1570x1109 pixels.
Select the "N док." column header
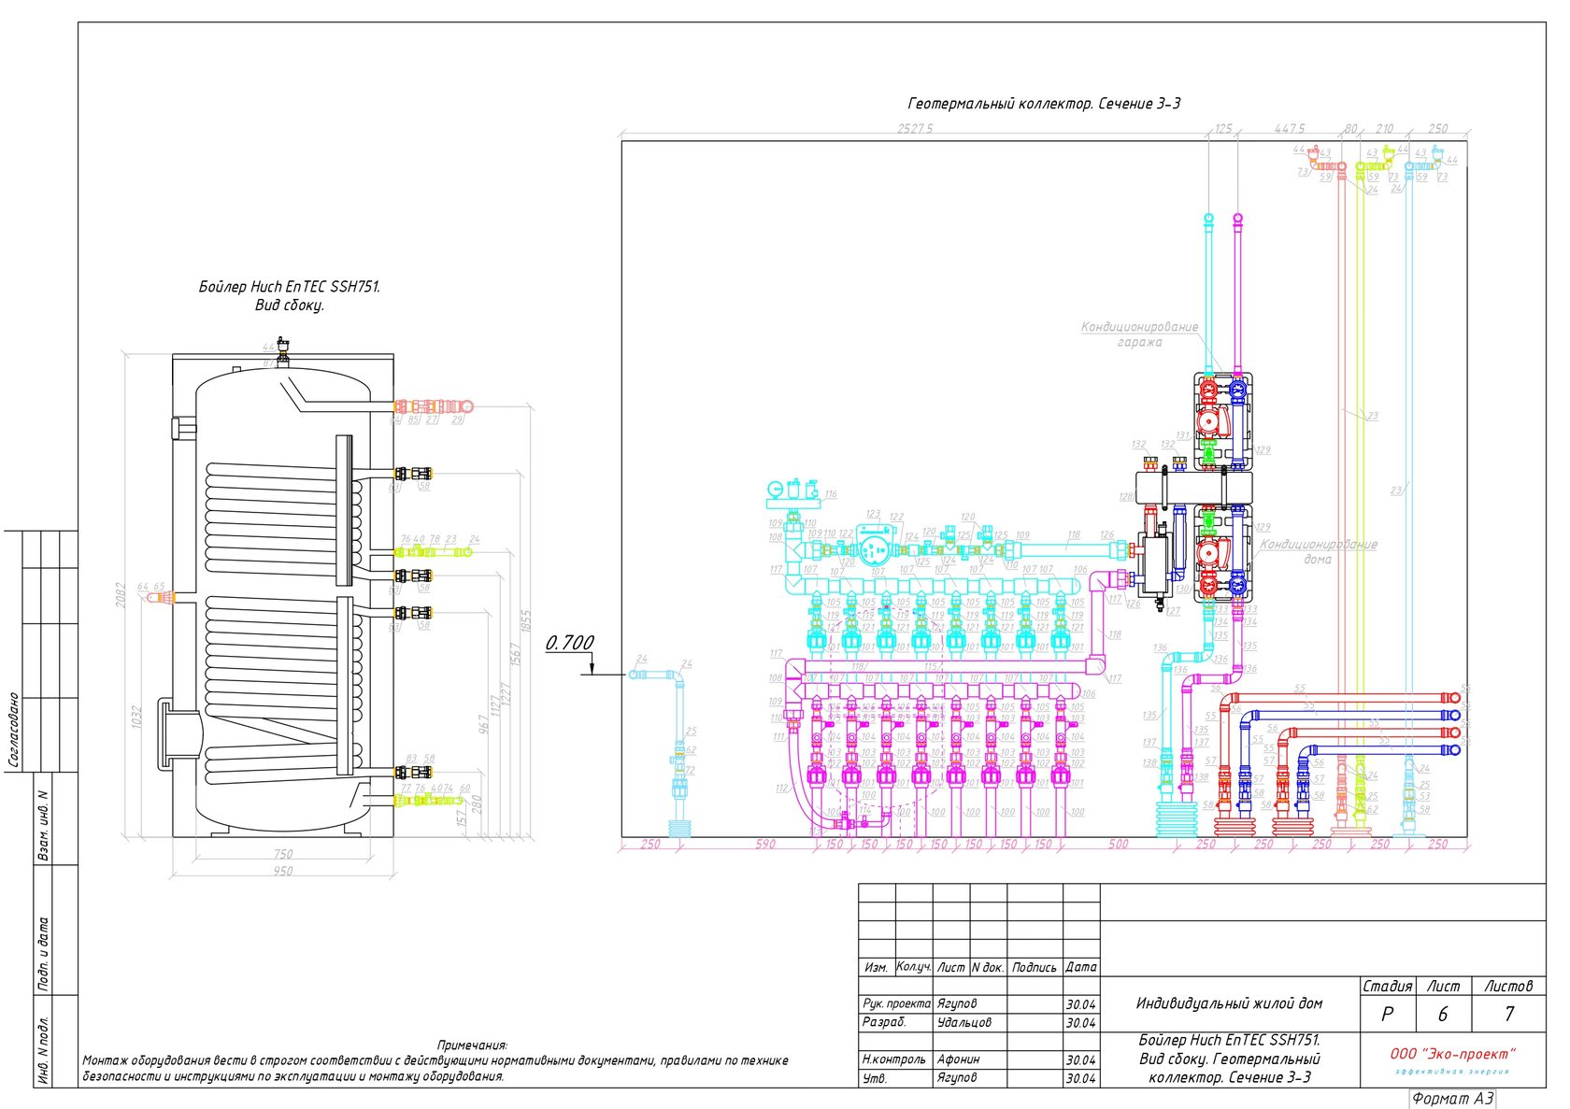pos(988,968)
